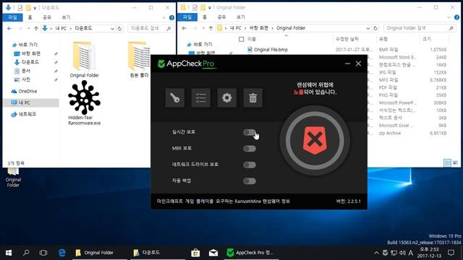
Task: Open recent locations dropdown in Original Folder window
Action: 203,28
